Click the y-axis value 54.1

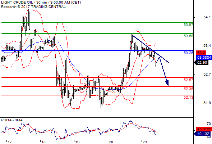coord(207,17)
